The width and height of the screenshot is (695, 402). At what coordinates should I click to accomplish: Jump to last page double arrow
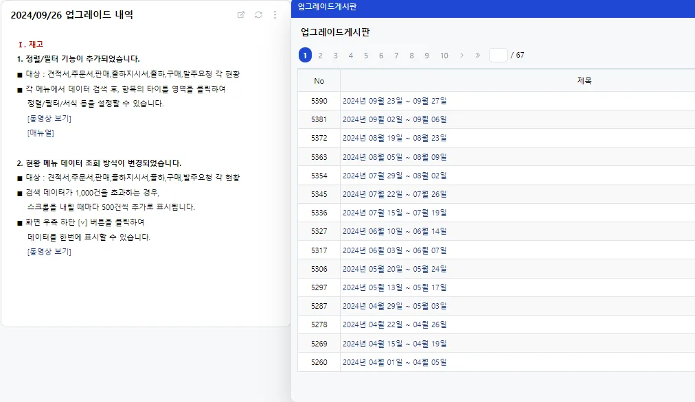coord(477,56)
